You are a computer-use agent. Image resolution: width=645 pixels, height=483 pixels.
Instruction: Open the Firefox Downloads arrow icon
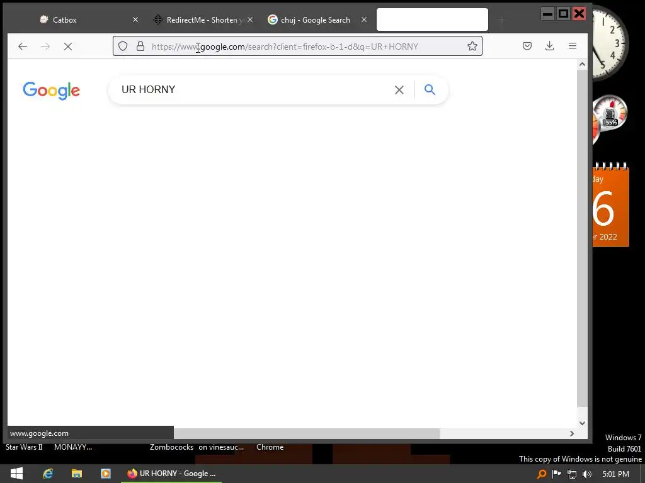pyautogui.click(x=549, y=46)
